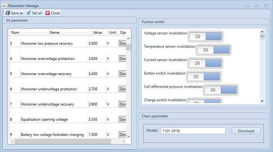Select Monomer undervoltage recovery row name
This screenshot has width=273, height=152.
47,104
